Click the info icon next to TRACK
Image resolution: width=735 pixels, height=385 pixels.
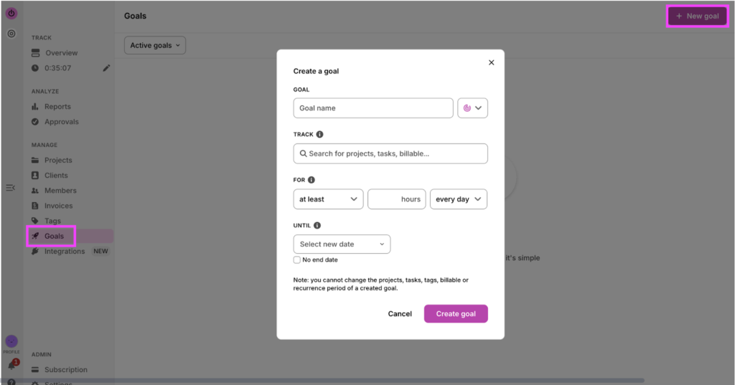pos(319,134)
